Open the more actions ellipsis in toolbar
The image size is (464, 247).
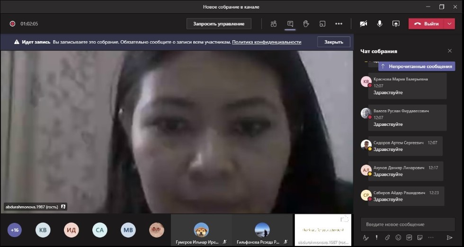339,24
